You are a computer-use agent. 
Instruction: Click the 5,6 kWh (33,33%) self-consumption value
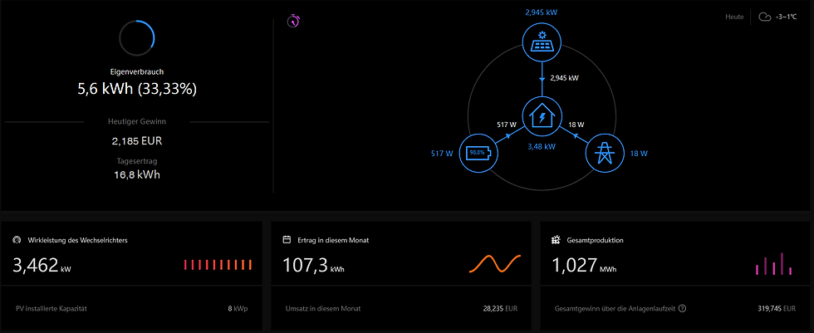point(137,89)
